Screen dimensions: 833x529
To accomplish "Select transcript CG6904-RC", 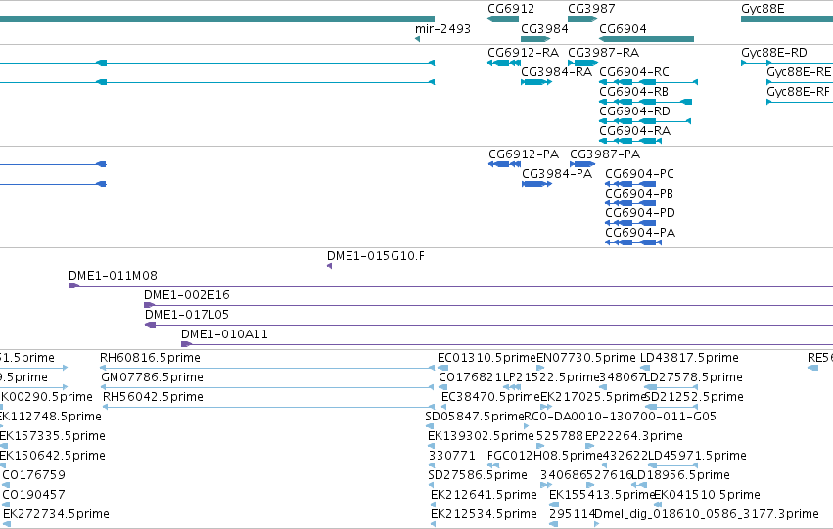I will [x=634, y=72].
